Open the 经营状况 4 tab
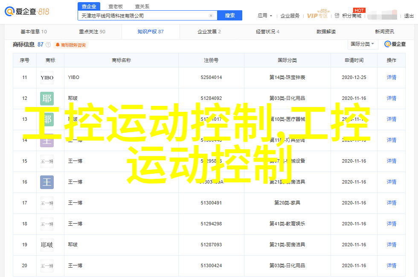The height and width of the screenshot is (277, 418). [268, 32]
